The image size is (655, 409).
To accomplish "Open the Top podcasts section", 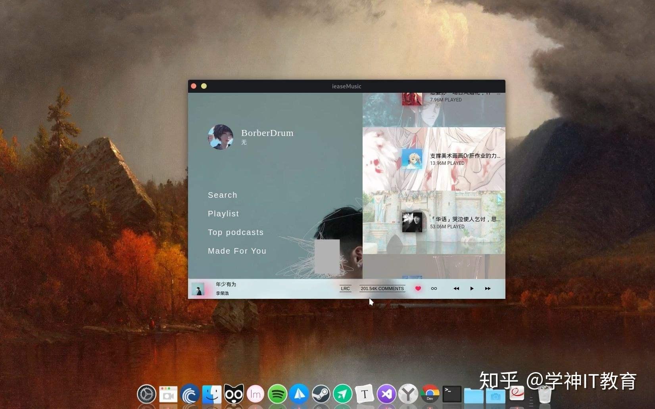I will click(x=236, y=232).
